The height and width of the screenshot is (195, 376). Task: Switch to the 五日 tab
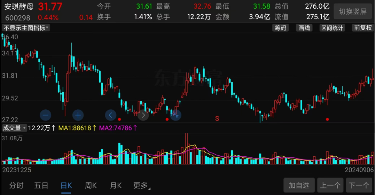point(41,185)
